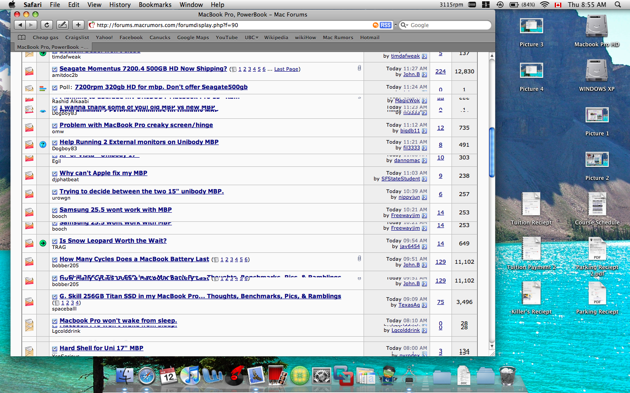The image size is (630, 393).
Task: Click the vertical scrollbar thumb in Safari
Action: point(492,152)
